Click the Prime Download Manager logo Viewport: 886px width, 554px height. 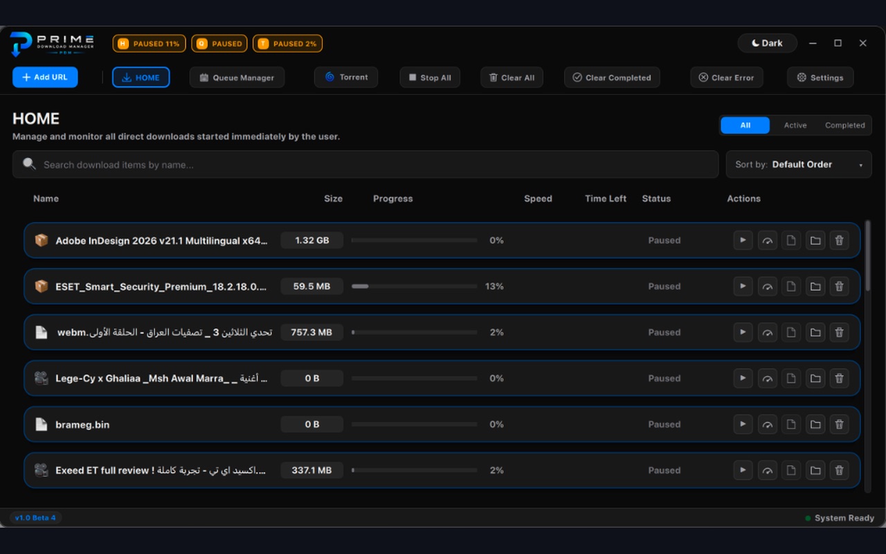coord(52,44)
